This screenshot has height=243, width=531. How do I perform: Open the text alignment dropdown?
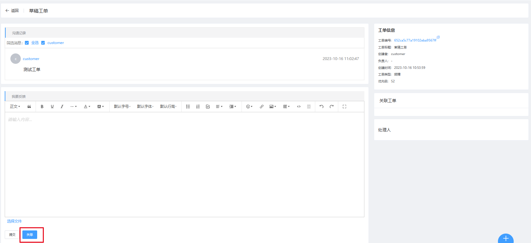[219, 107]
